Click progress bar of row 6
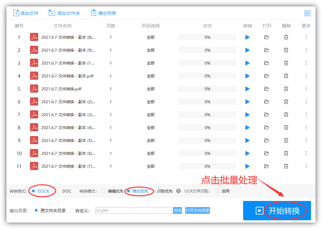This screenshot has width=322, height=229. click(x=208, y=102)
